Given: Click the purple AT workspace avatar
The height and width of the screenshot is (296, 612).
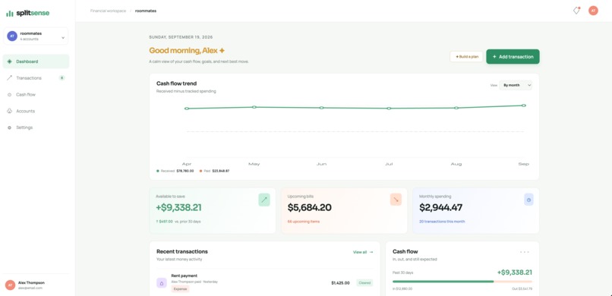Looking at the screenshot, I should coord(12,36).
